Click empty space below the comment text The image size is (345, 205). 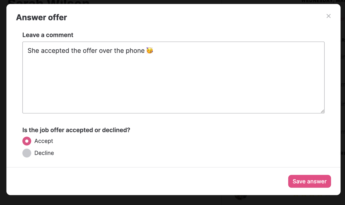tap(172, 86)
